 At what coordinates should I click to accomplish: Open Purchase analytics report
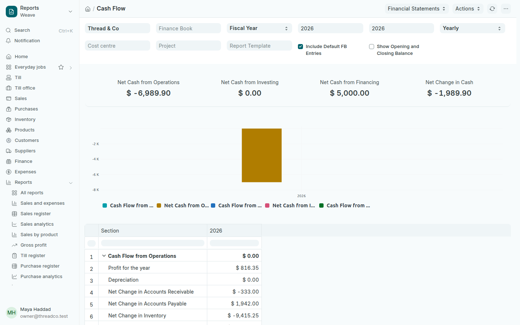42,277
